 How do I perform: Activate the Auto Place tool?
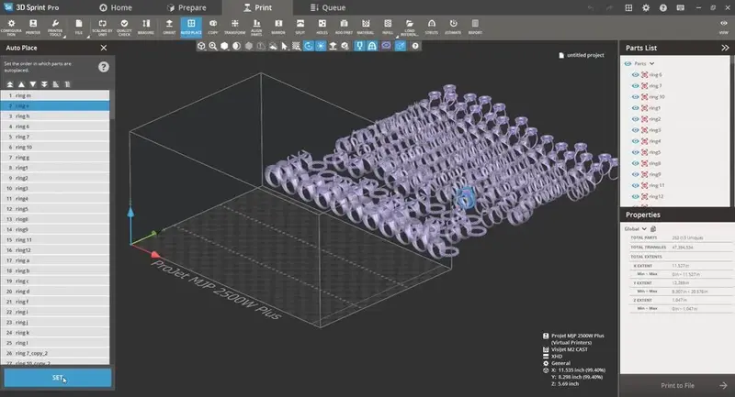click(191, 28)
